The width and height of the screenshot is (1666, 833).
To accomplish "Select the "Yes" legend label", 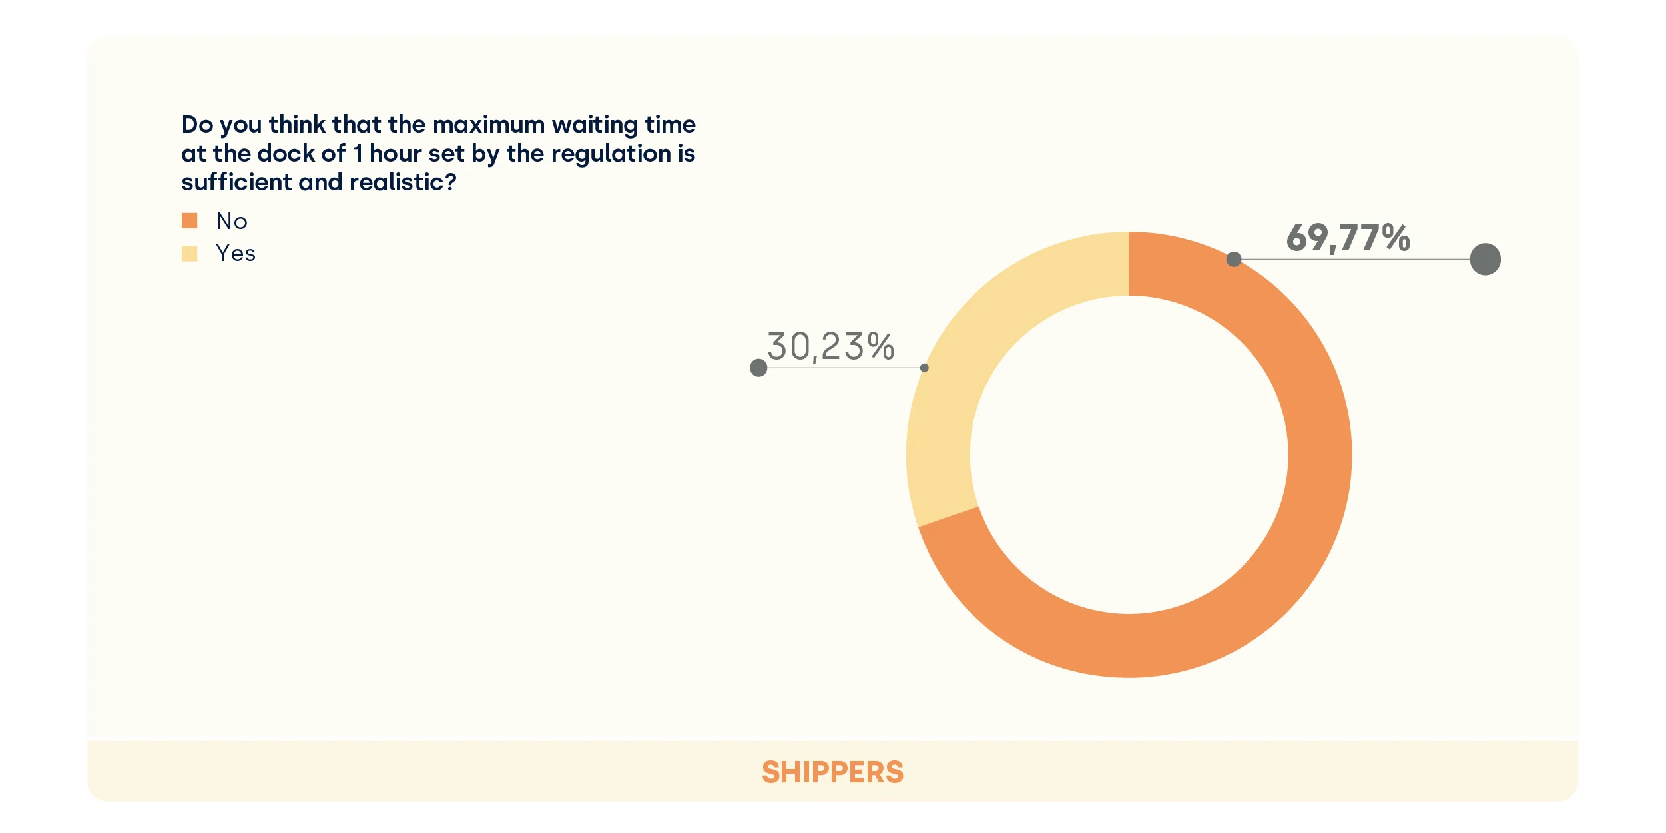I will tap(236, 254).
